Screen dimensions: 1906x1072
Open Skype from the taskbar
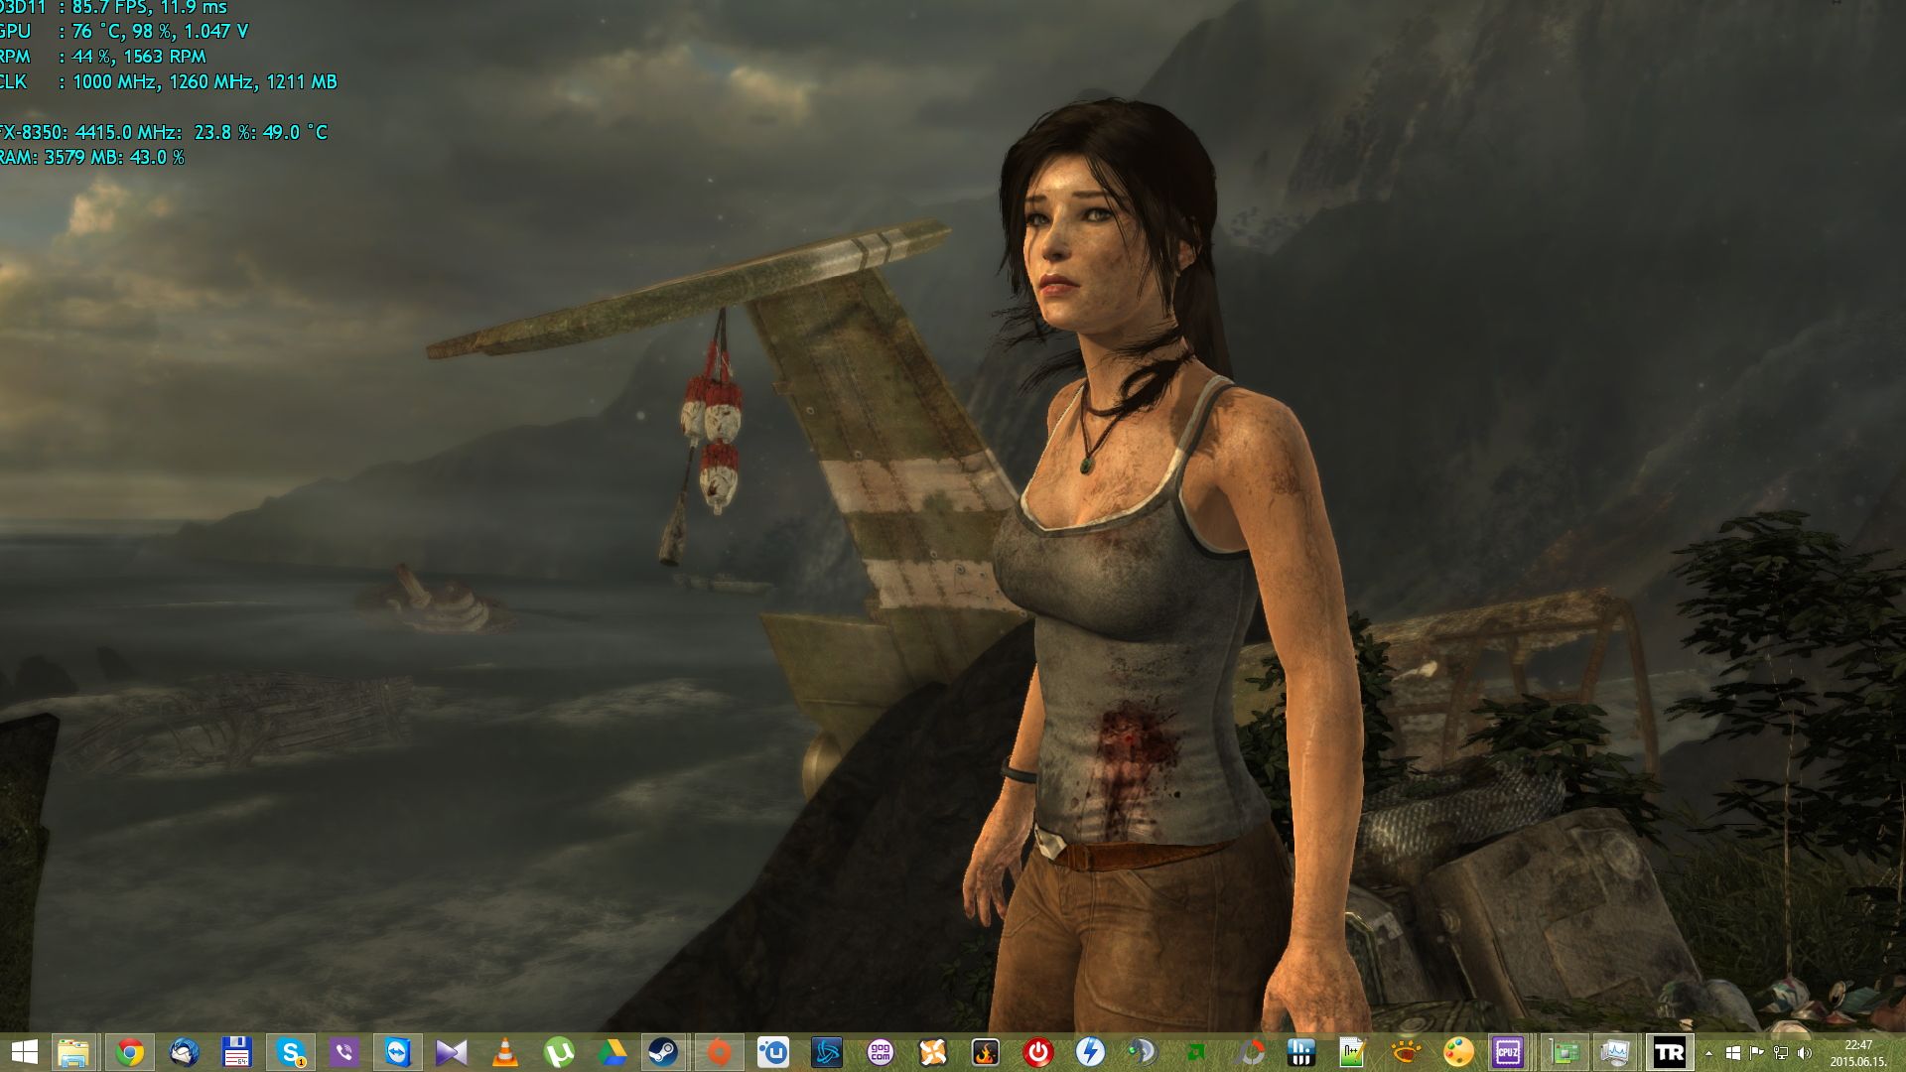click(291, 1052)
